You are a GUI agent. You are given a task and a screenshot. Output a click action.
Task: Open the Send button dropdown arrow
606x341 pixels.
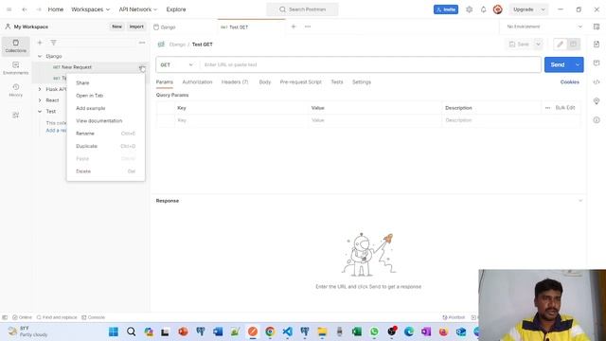coord(578,65)
